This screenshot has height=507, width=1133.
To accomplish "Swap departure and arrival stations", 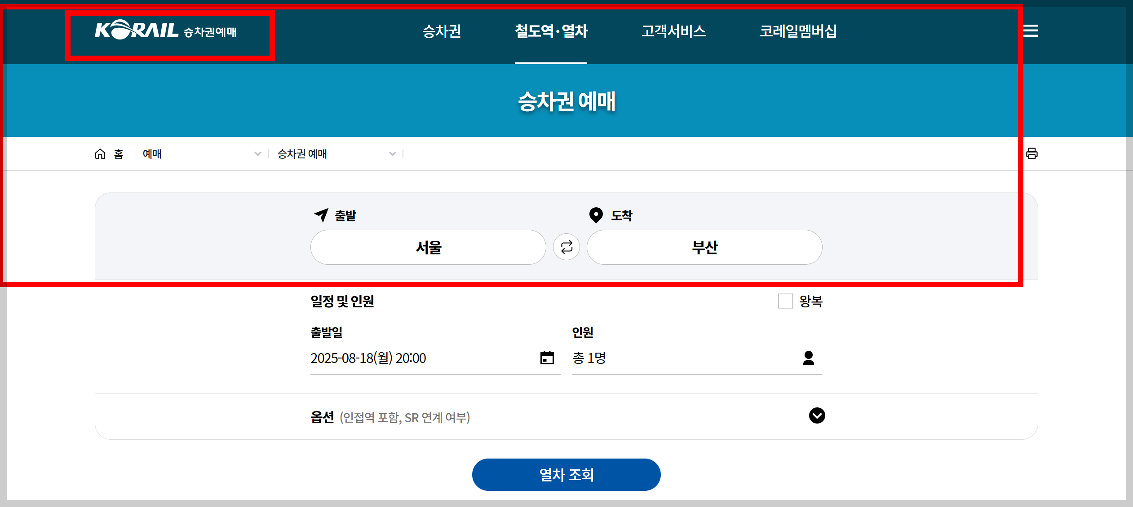I will pyautogui.click(x=566, y=247).
